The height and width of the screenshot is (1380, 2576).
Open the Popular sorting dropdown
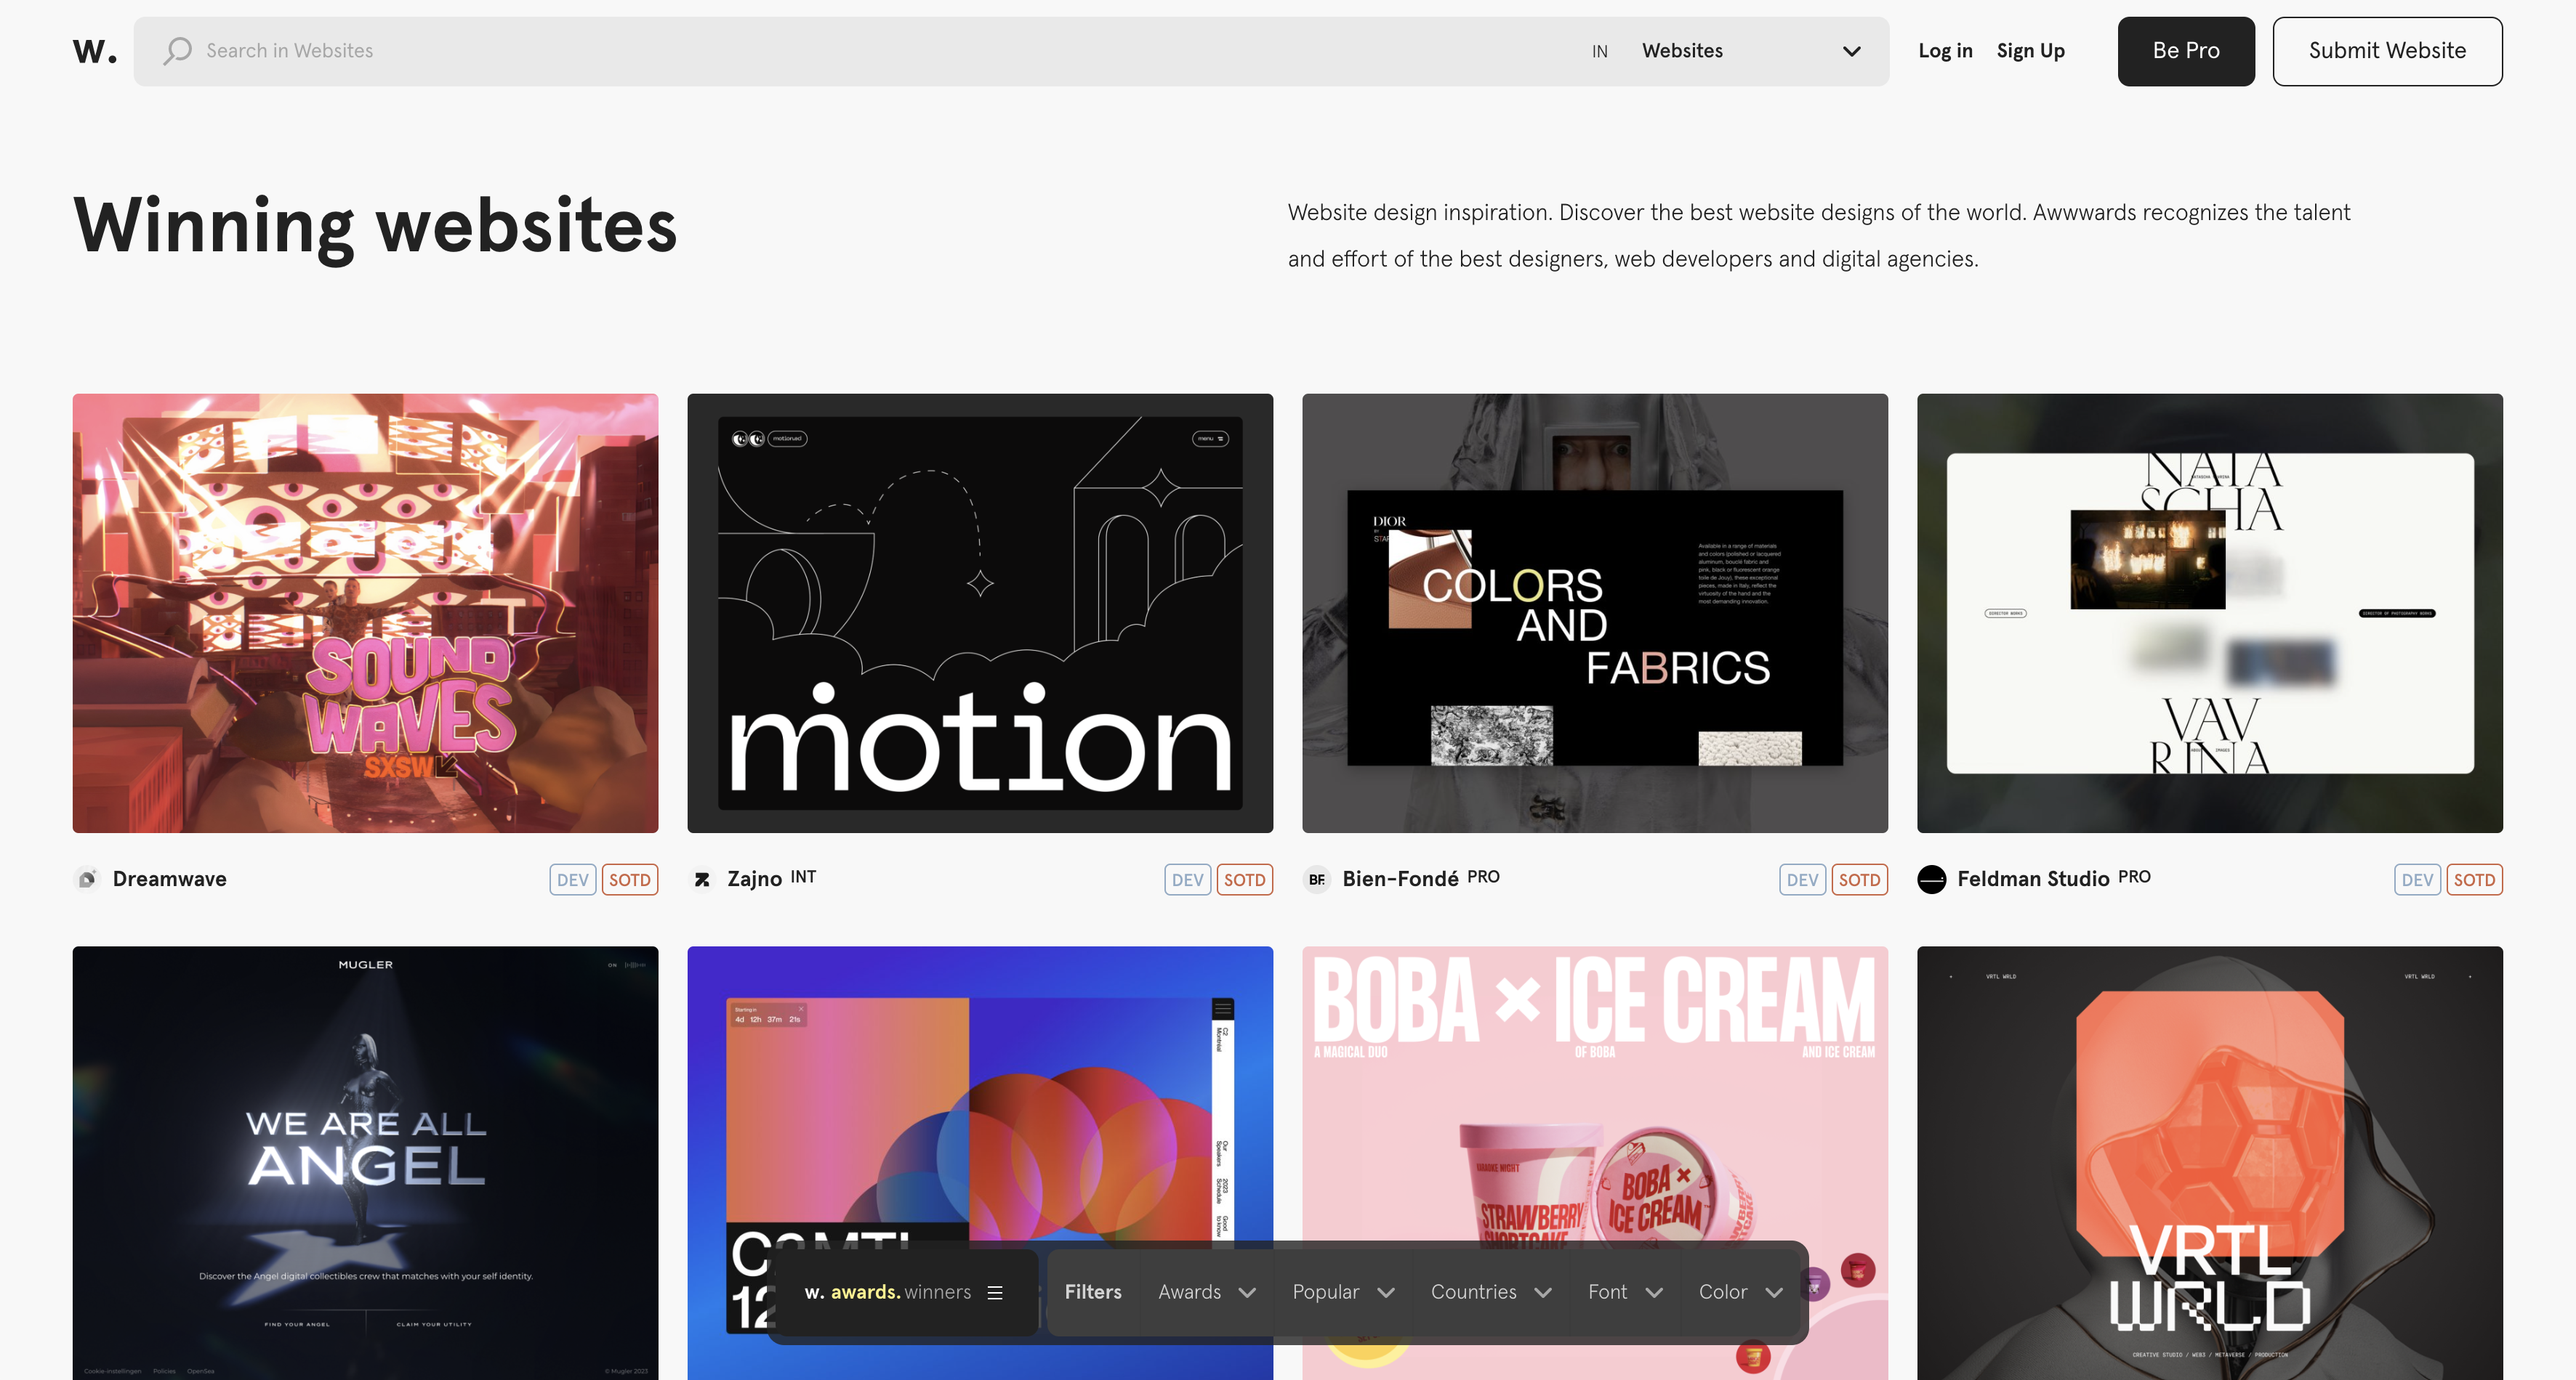1343,1292
